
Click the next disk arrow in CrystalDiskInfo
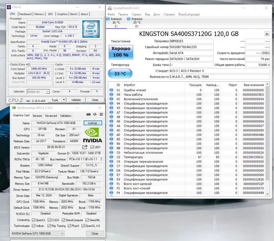pos(267,34)
